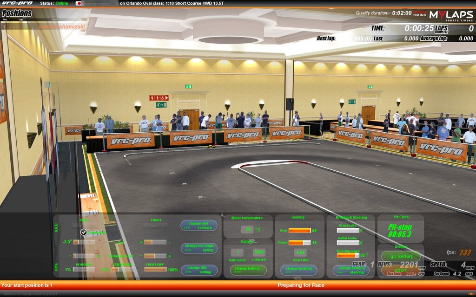
Task: Click 'Your start position is 1' message
Action: click(27, 285)
